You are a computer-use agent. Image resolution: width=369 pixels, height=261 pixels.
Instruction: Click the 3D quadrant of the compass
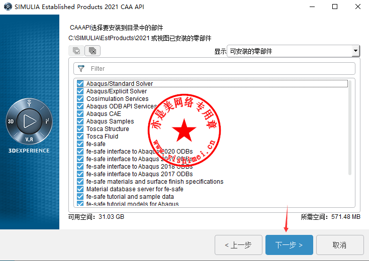pyautogui.click(x=11, y=121)
